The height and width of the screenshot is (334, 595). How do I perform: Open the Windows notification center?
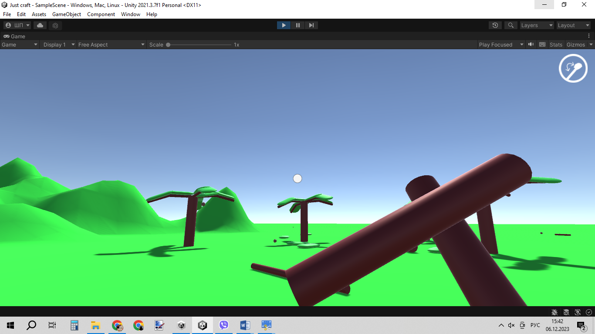[581, 325]
